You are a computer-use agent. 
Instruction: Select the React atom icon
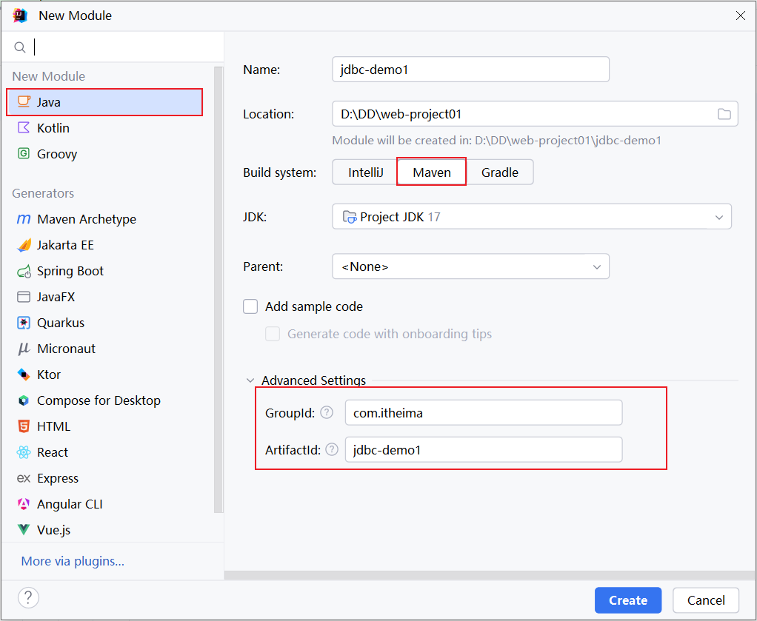(x=23, y=452)
